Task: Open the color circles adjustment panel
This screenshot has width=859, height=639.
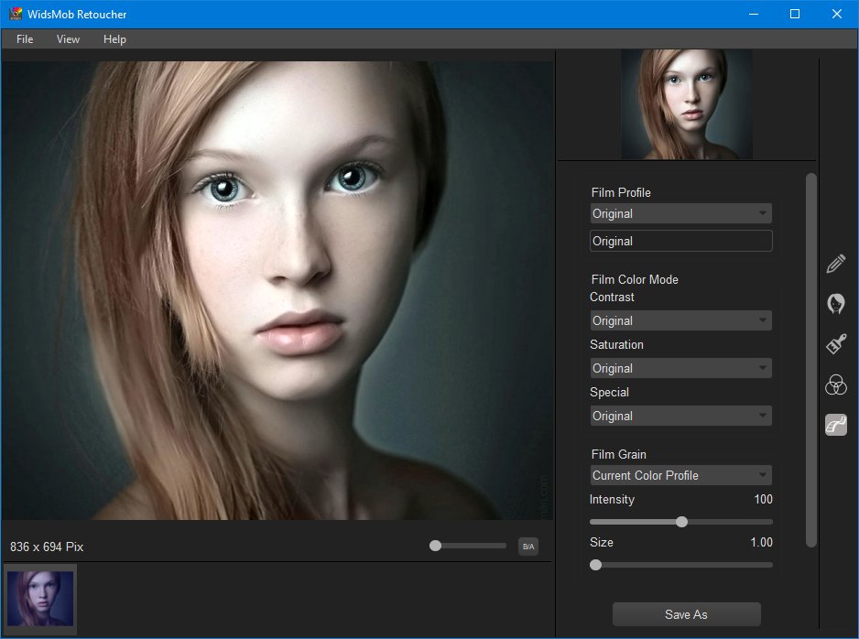Action: (836, 384)
